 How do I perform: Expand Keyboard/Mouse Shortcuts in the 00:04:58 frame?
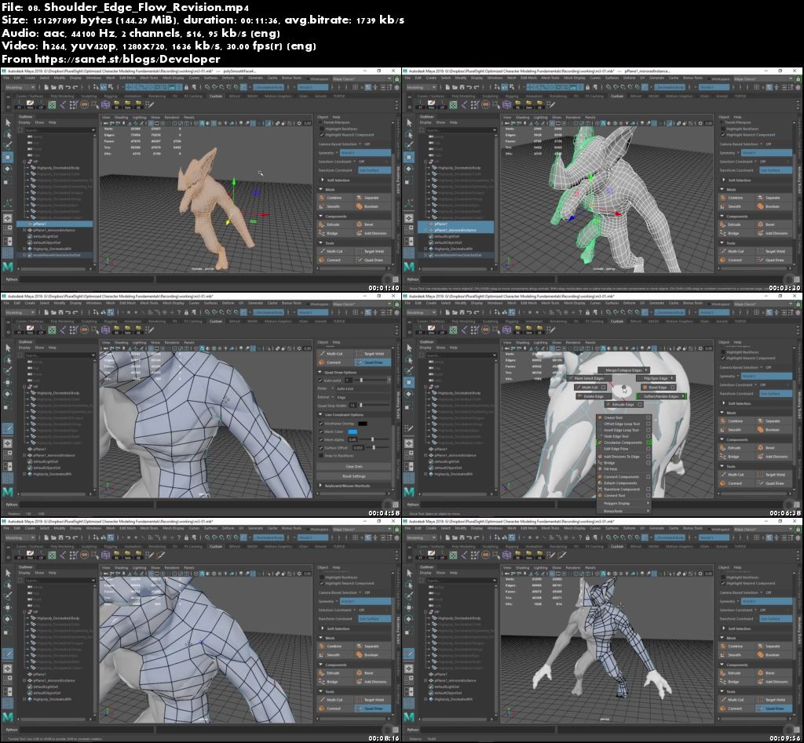[321, 486]
